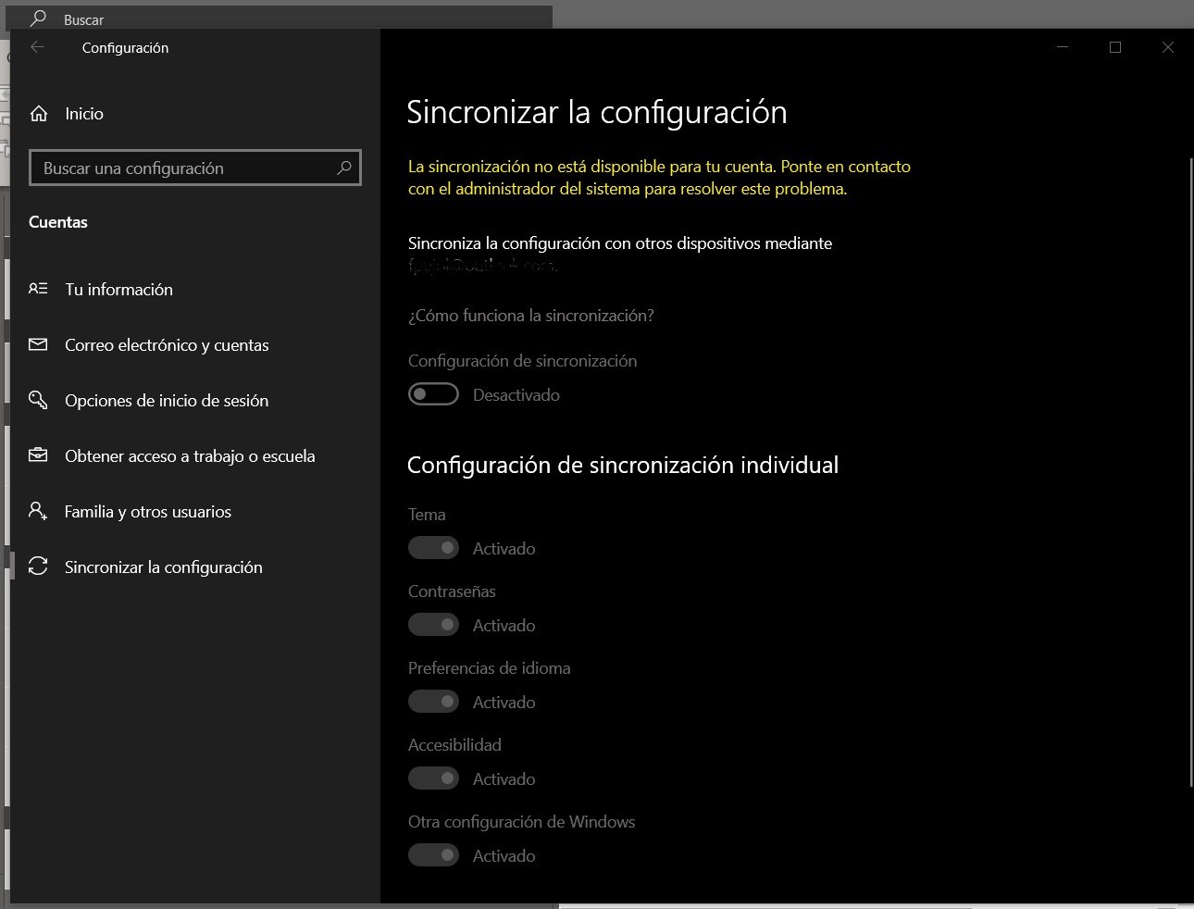Toggle the Tema sync switch

(433, 548)
